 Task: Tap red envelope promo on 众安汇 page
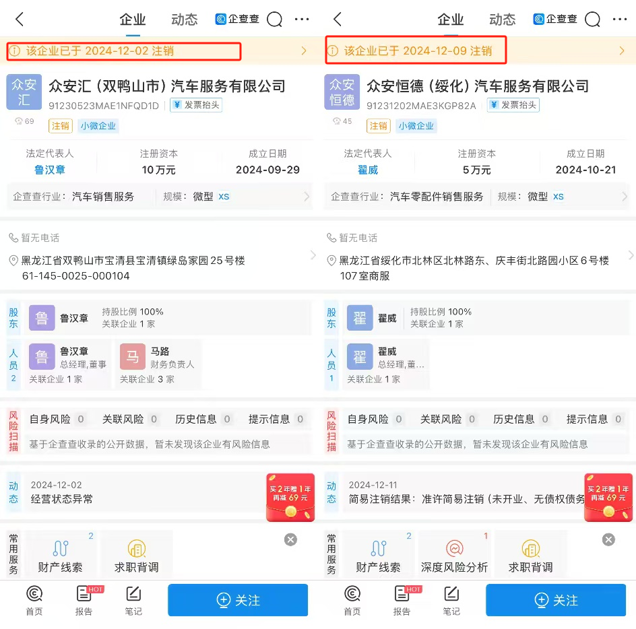tap(290, 497)
